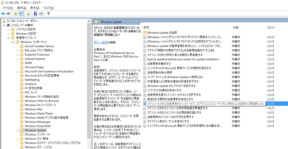Collapse the Windows コンポーネント node
Screen dimensions: 288x149
tap(13, 42)
